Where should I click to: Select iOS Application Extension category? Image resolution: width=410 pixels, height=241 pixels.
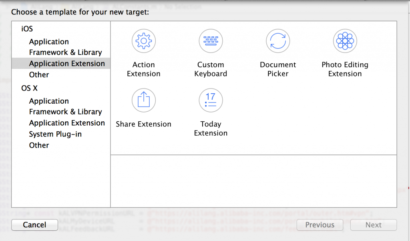pos(67,64)
